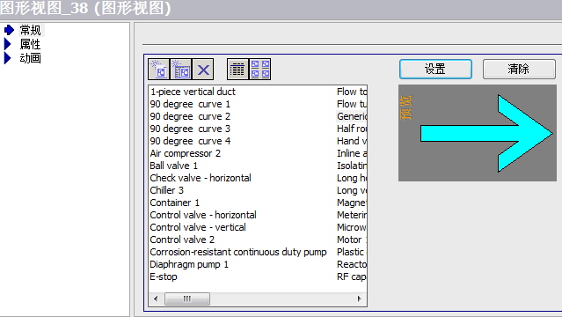
Task: Click the 清除 button
Action: (x=519, y=69)
